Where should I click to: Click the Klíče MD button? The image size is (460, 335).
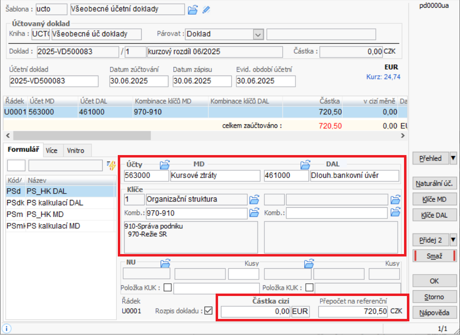[435, 199]
